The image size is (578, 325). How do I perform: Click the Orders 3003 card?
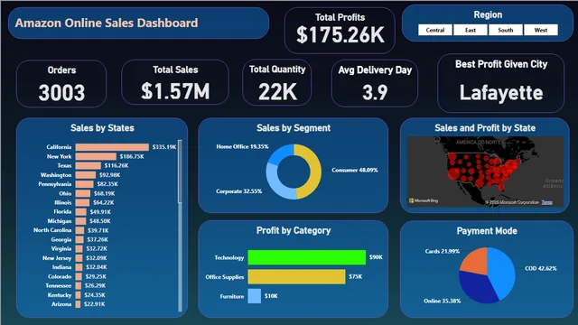pos(61,84)
